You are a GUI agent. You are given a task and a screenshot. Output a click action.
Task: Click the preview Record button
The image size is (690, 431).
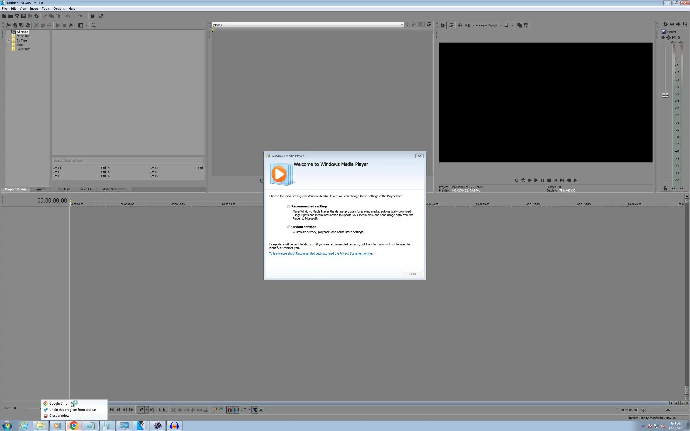[516, 180]
